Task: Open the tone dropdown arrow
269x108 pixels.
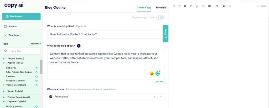Action: click(x=161, y=97)
